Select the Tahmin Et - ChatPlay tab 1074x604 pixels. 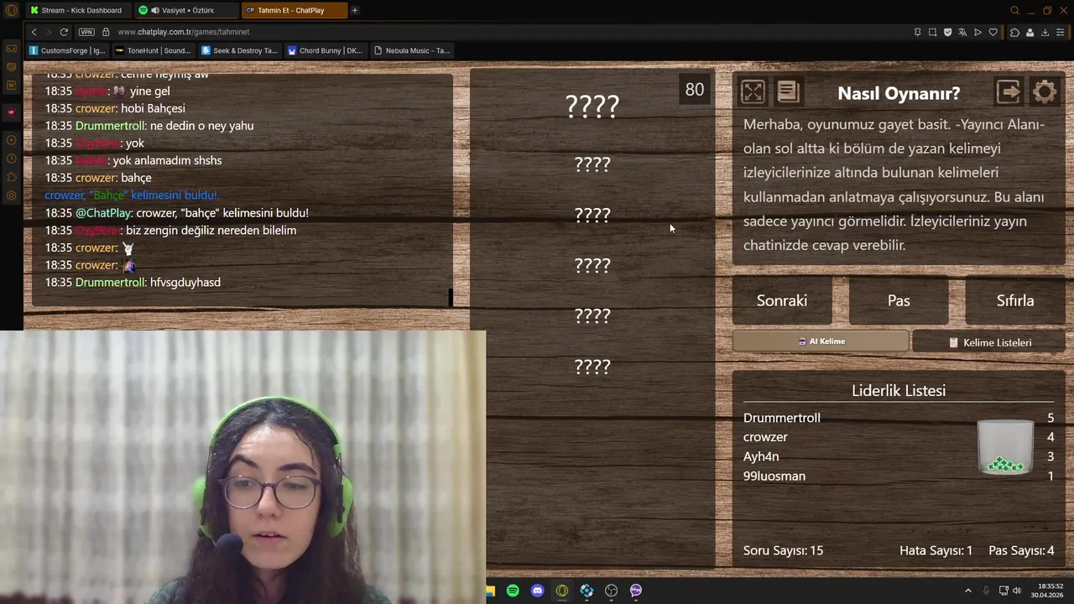click(294, 10)
